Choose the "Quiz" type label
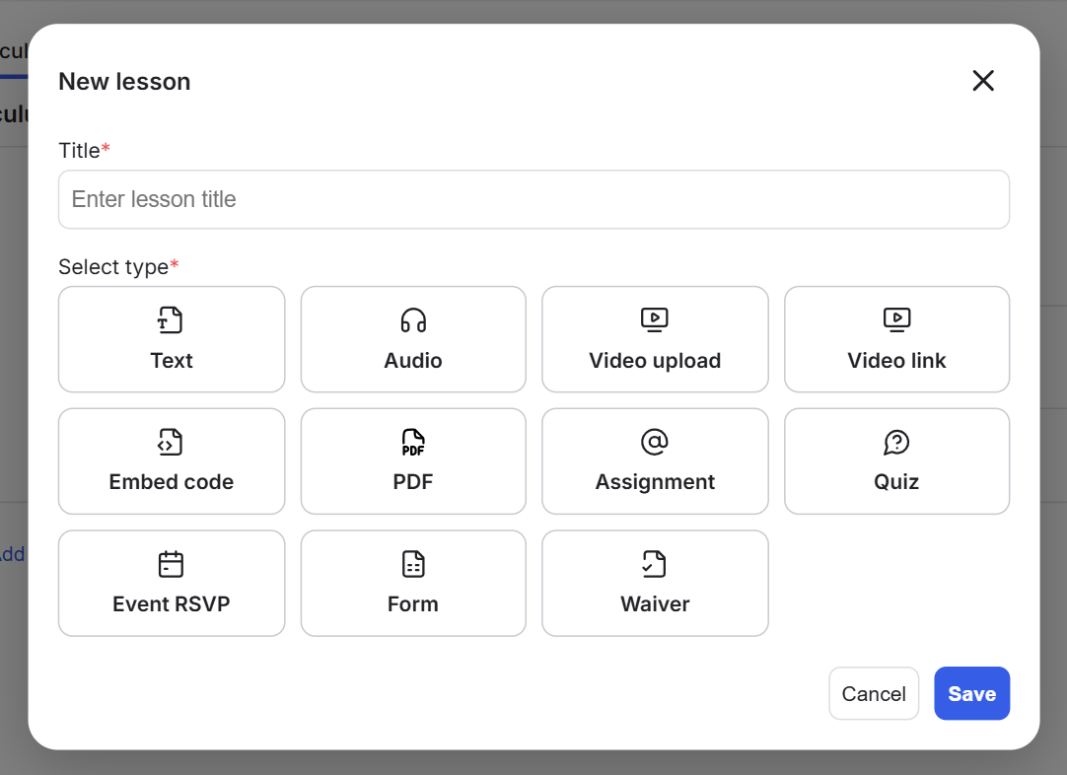The width and height of the screenshot is (1067, 775). click(896, 482)
